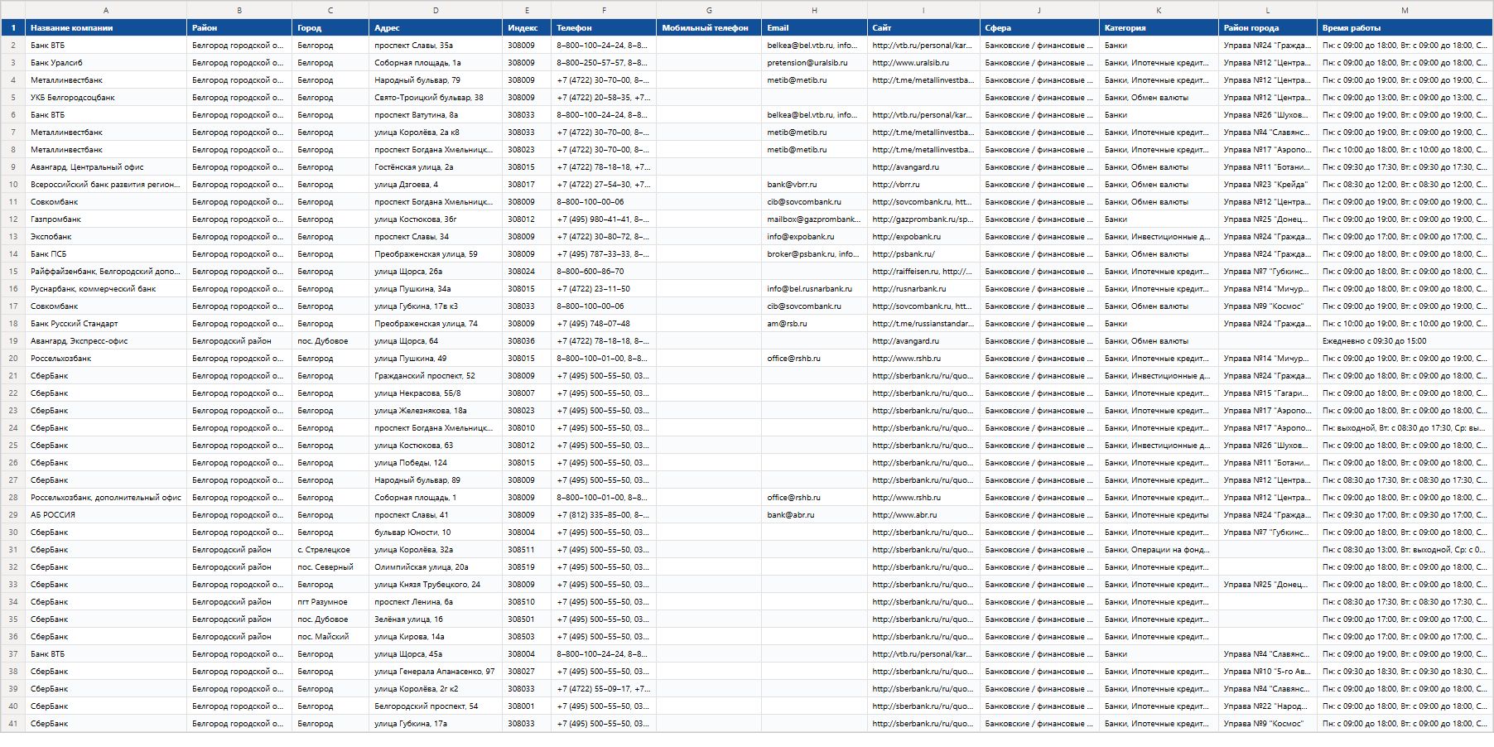Click address "улица Победы, 124"
The width and height of the screenshot is (1494, 747).
pos(436,463)
